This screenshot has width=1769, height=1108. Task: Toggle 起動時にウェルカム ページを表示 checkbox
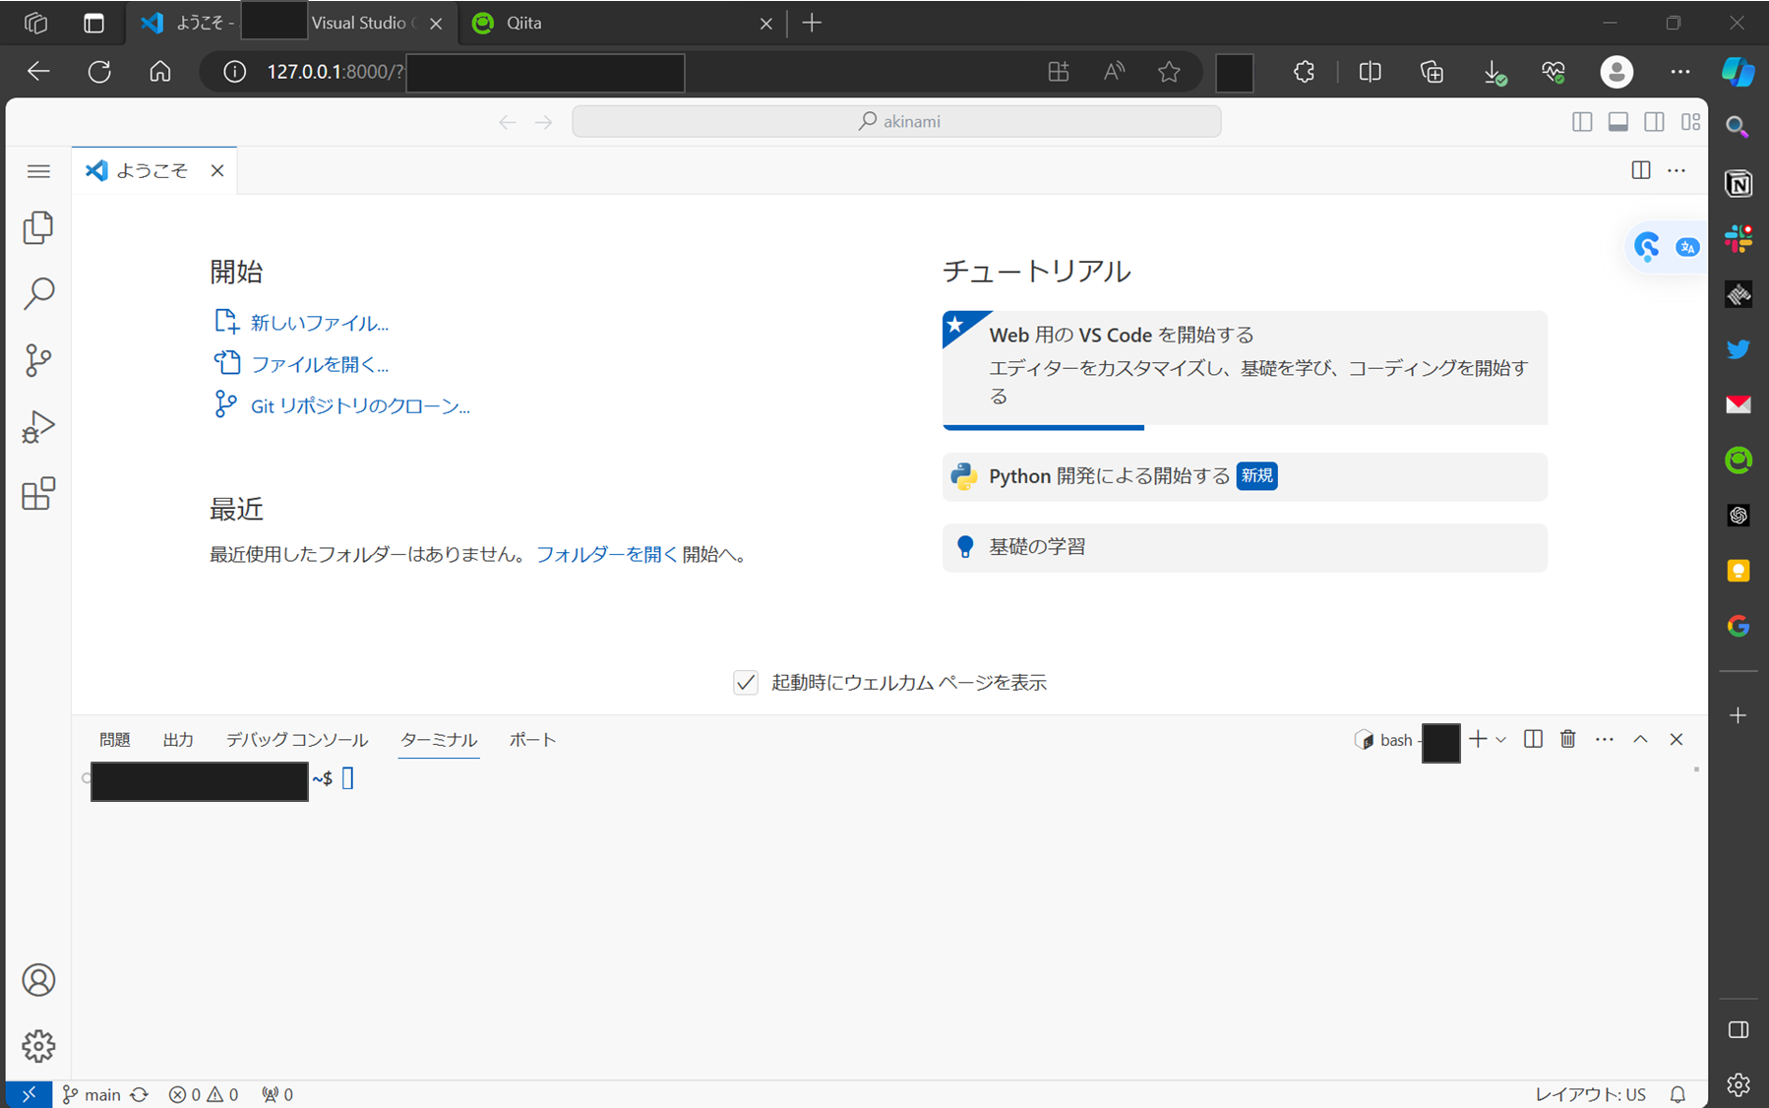(x=746, y=683)
